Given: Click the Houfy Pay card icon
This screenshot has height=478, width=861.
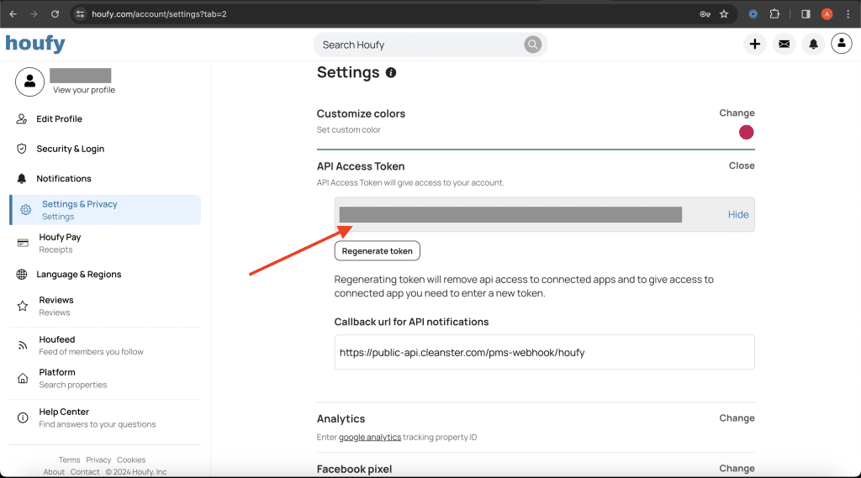Looking at the screenshot, I should [23, 243].
